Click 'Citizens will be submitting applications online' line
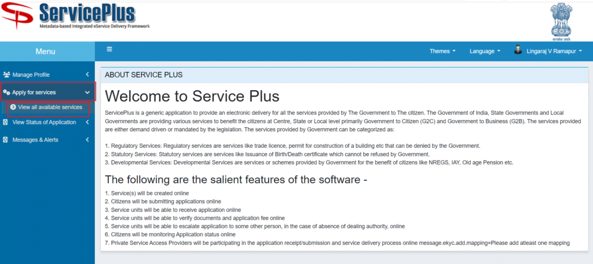 click(x=163, y=202)
